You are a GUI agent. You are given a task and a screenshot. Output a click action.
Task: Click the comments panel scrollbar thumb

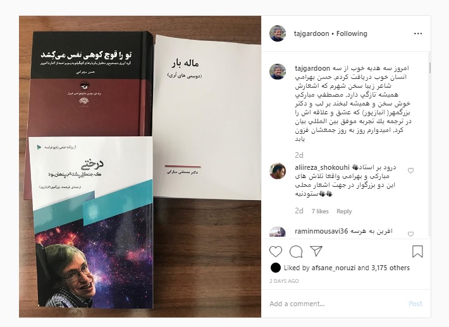429,68
